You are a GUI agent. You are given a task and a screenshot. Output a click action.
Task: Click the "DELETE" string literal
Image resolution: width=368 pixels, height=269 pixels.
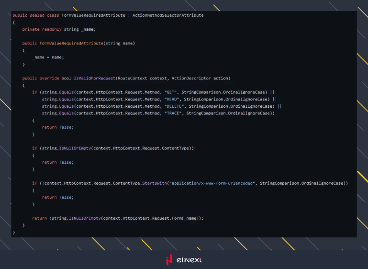point(174,106)
